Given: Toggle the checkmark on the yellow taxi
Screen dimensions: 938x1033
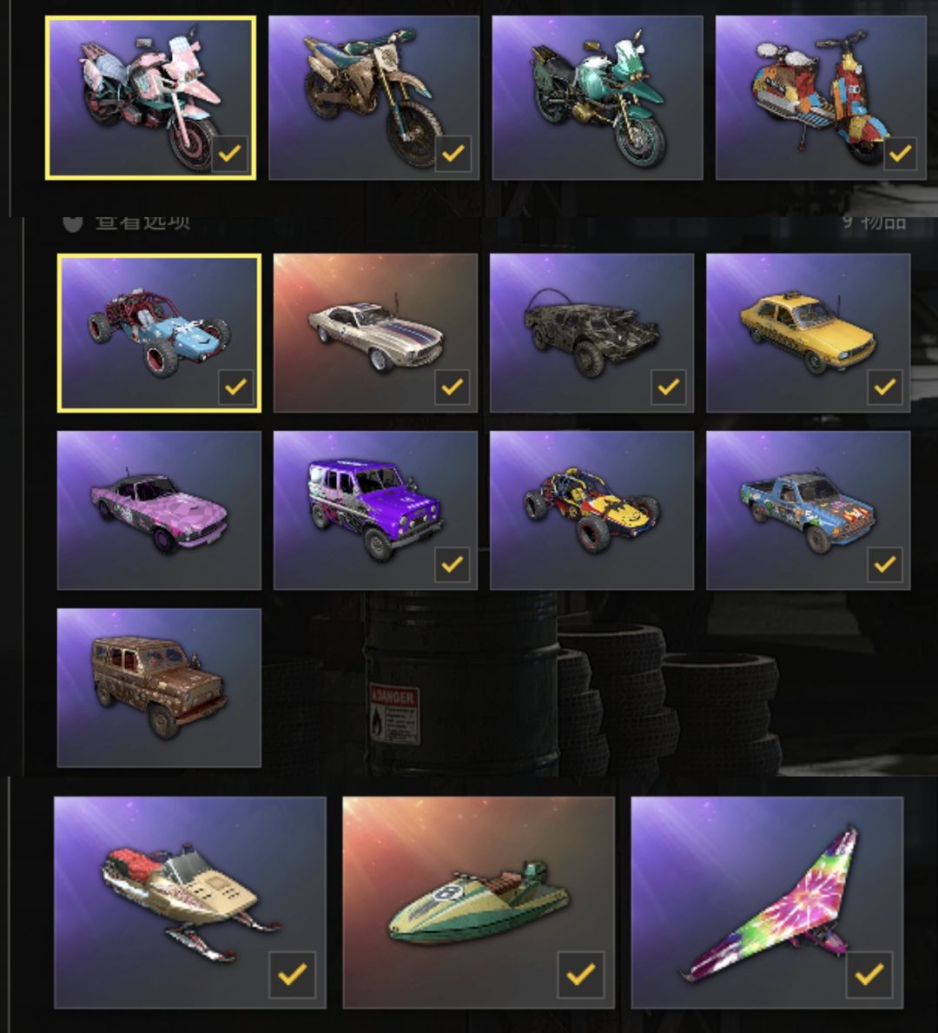Looking at the screenshot, I should tap(885, 387).
